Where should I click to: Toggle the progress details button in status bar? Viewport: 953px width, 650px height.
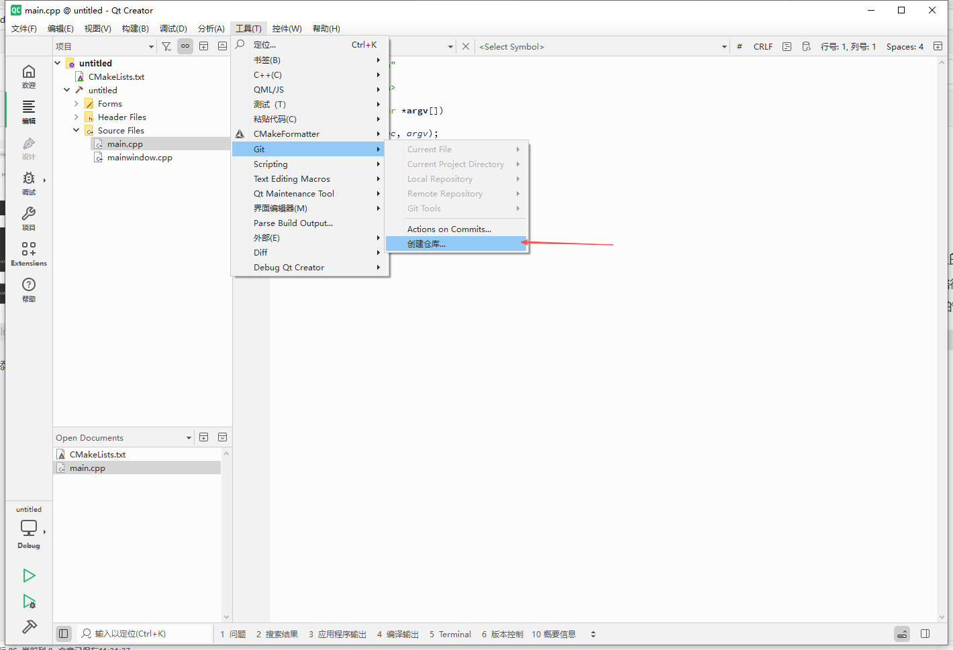[x=902, y=633]
